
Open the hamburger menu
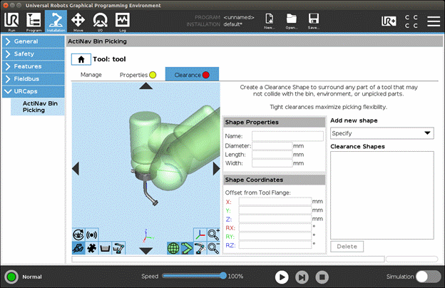pos(434,21)
